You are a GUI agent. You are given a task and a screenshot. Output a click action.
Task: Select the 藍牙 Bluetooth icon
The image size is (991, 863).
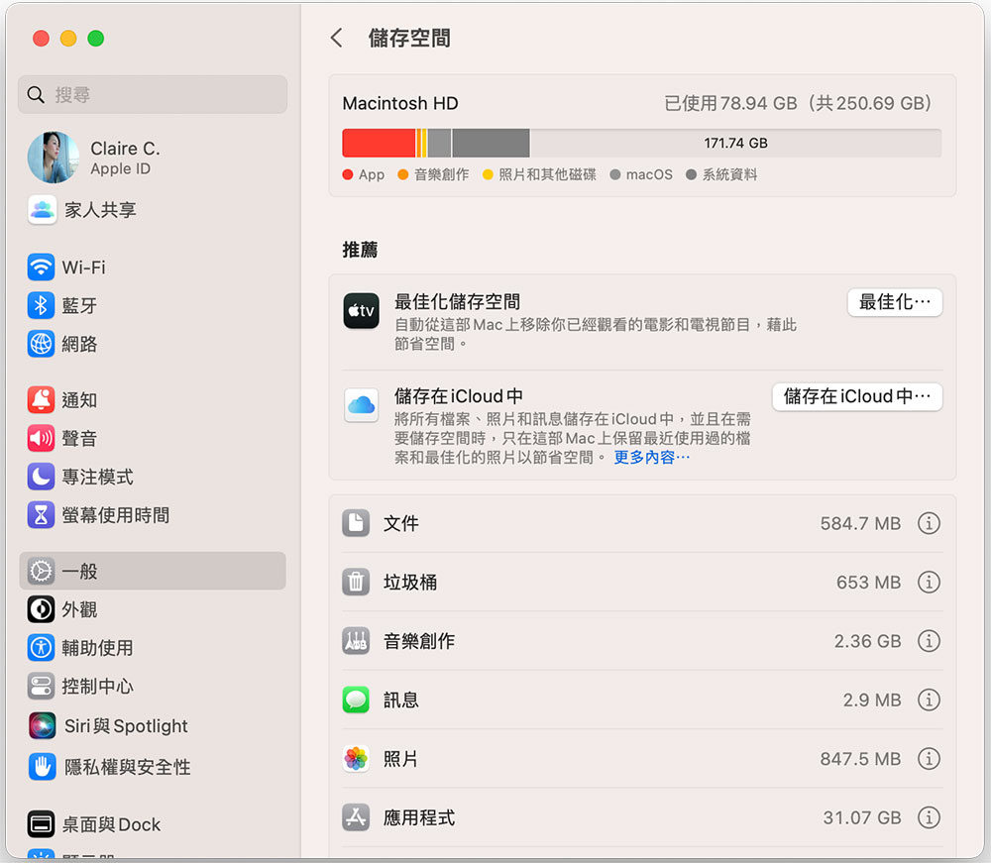tap(41, 306)
